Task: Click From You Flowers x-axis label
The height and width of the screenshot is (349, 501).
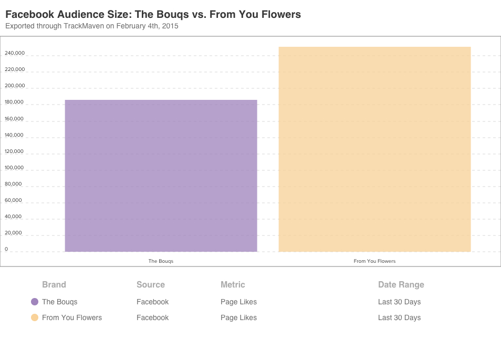Action: point(374,261)
